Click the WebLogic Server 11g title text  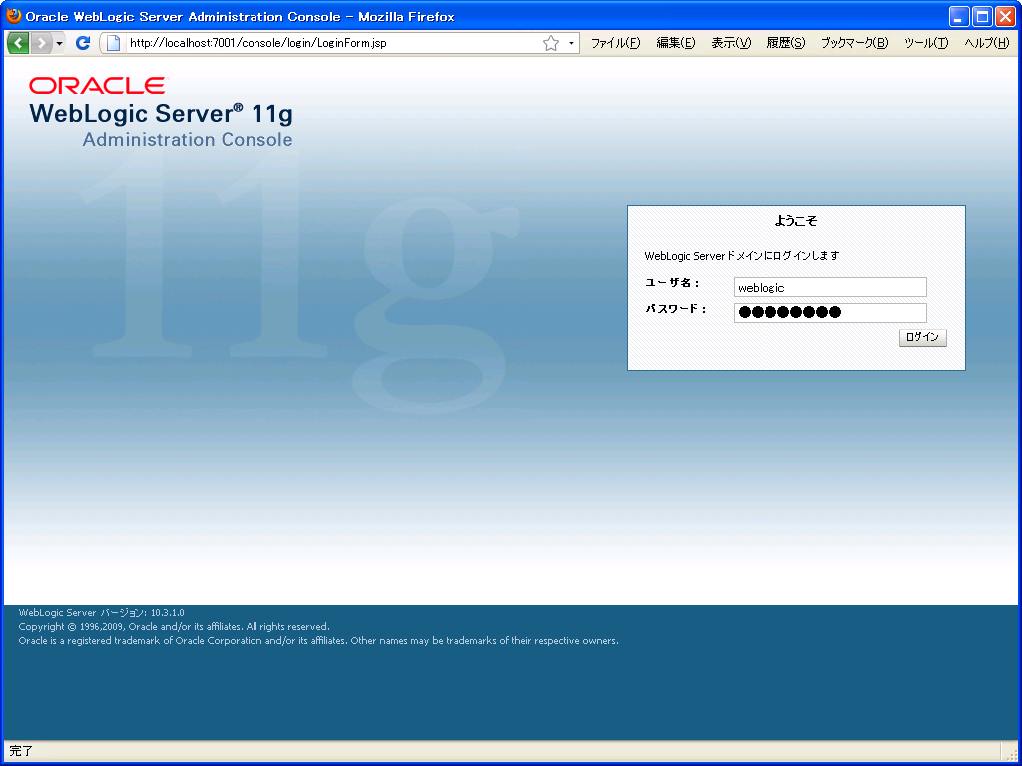(x=161, y=114)
